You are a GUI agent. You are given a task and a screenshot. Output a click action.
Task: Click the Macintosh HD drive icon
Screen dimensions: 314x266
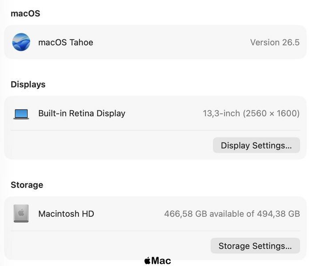(21, 213)
